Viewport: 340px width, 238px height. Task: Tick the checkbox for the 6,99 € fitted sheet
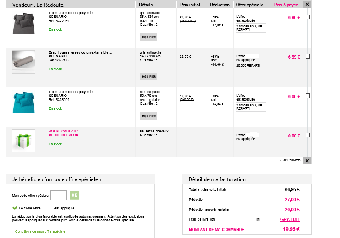[308, 56]
